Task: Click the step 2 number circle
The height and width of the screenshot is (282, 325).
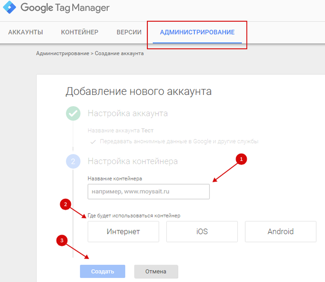Action: tap(73, 161)
